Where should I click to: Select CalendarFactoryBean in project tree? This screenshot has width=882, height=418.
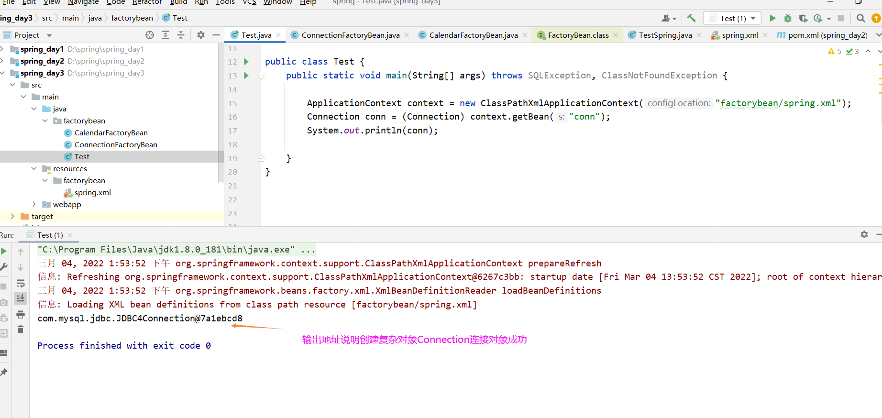pos(111,132)
